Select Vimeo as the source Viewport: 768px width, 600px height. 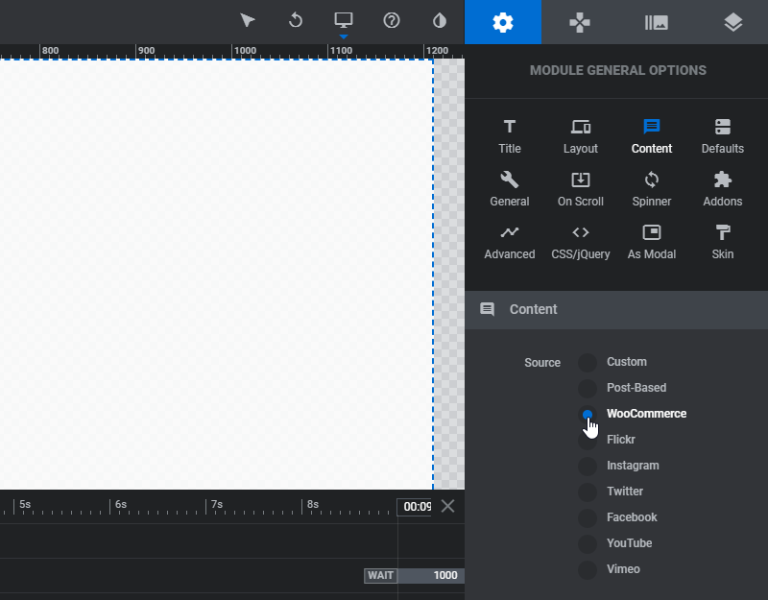(x=588, y=569)
